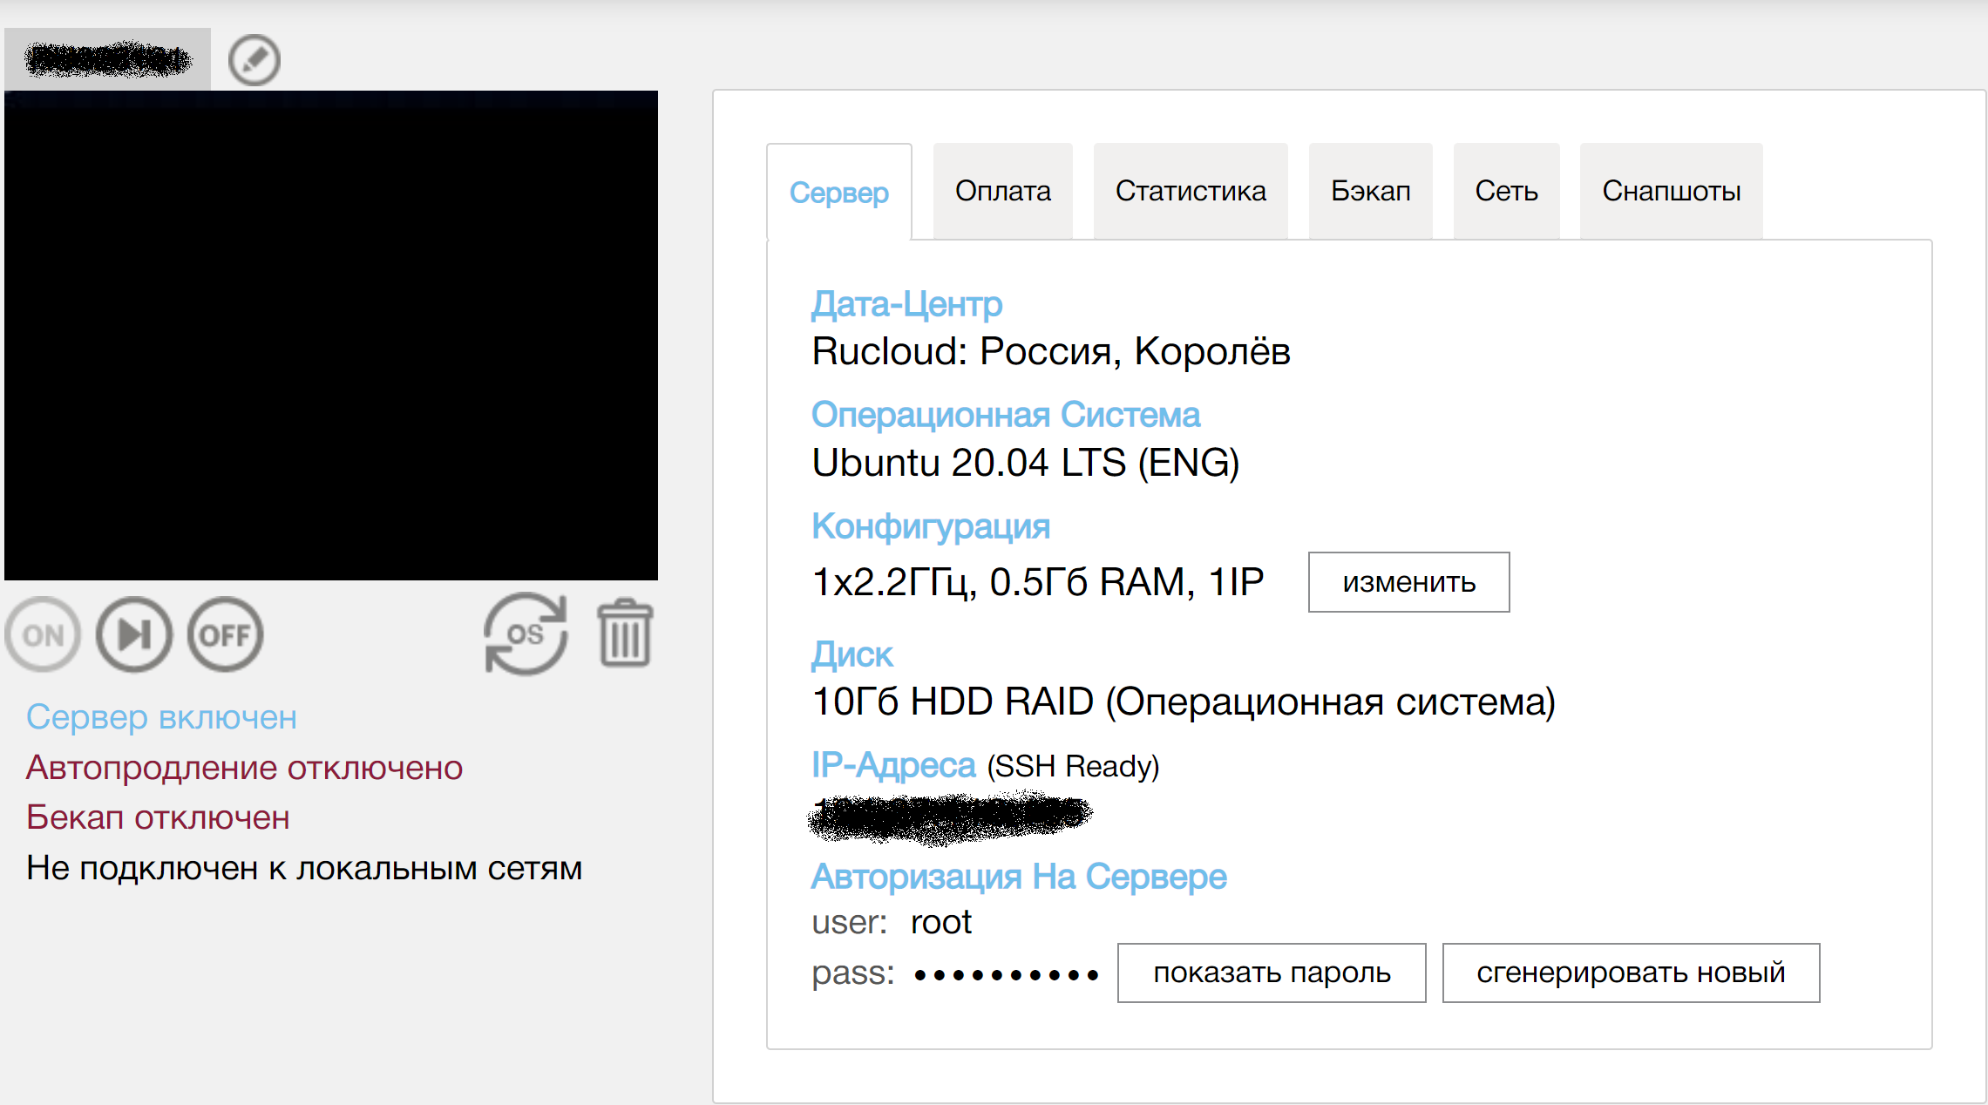Click the IP-Адреса heading

[x=893, y=765]
